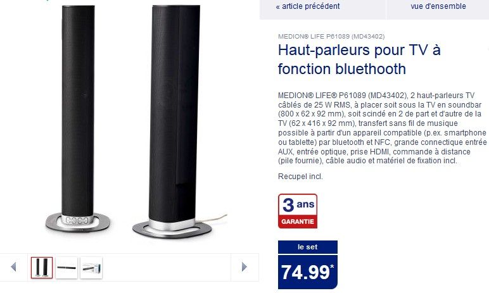Click the asterisk beside the price

332,266
